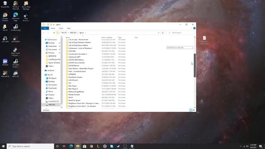Select Halo - Combat Evolved folder
This screenshot has width=265, height=149.
77,72
